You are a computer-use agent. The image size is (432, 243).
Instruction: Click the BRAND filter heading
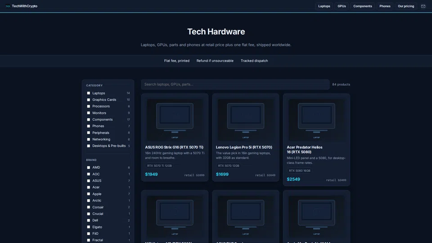click(x=91, y=160)
